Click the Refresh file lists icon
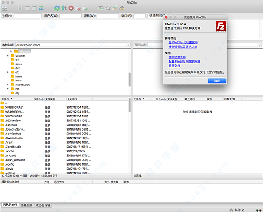263x212 pixels. [57, 8]
